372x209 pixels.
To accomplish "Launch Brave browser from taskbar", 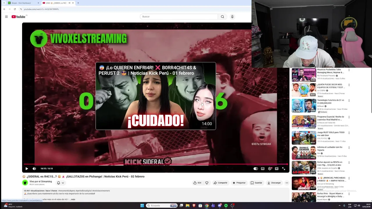I will tap(194, 206).
